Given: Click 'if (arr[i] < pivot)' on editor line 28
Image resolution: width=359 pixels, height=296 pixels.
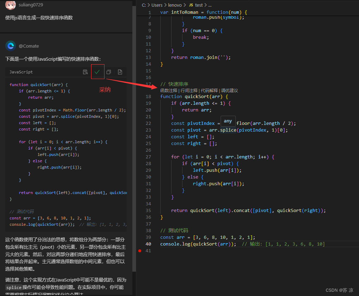Looking at the screenshot, I should [x=210, y=164].
